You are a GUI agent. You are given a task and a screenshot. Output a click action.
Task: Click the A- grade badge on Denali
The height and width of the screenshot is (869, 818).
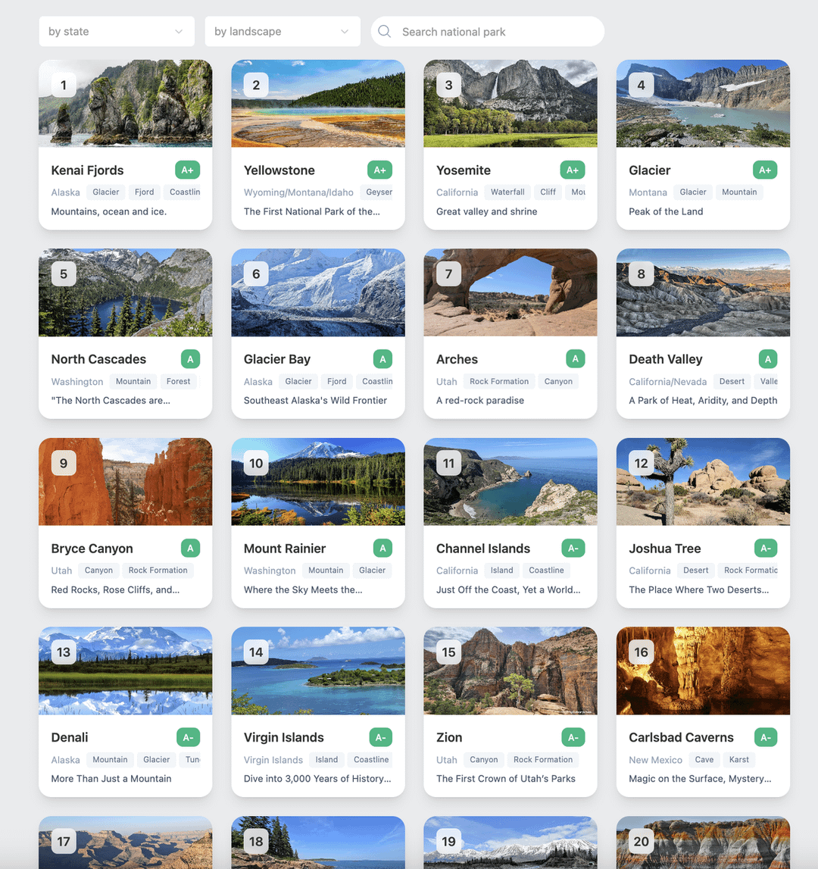coord(187,737)
